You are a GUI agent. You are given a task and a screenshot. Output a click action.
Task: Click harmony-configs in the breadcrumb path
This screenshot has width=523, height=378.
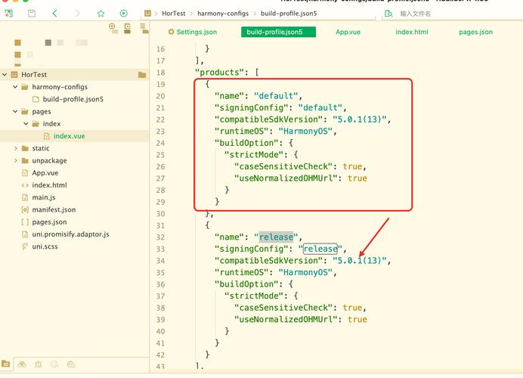tap(222, 14)
